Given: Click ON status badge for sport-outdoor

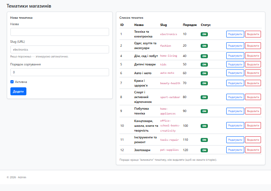Looking at the screenshot, I should coord(204,97).
